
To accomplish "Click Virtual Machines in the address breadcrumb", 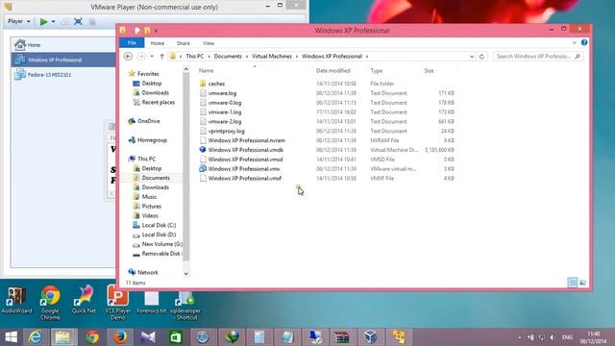I will [272, 57].
